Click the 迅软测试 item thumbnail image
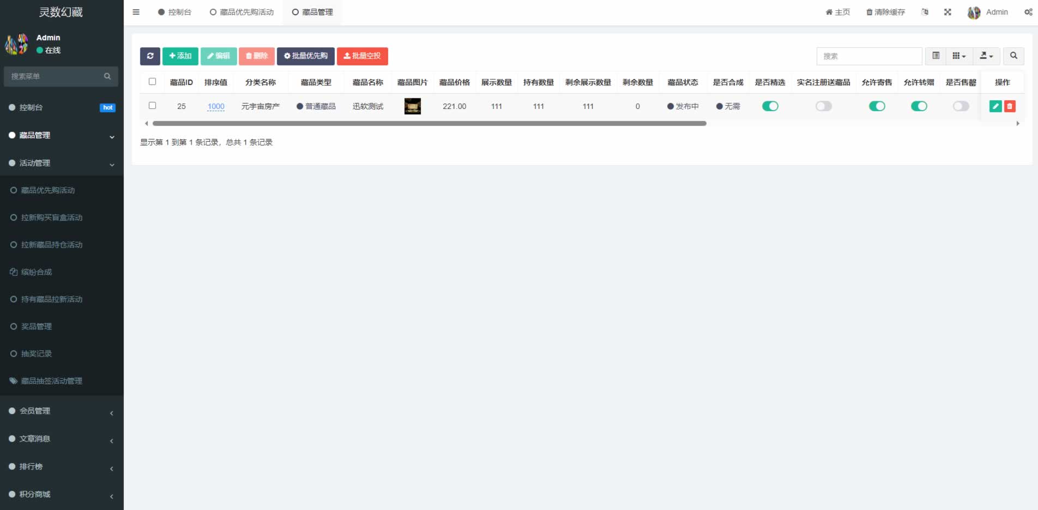This screenshot has height=510, width=1038. click(x=412, y=106)
